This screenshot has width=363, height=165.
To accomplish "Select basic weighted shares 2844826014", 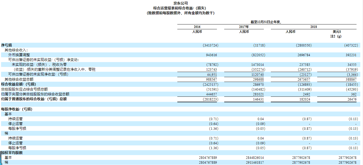I will (x=255, y=157).
